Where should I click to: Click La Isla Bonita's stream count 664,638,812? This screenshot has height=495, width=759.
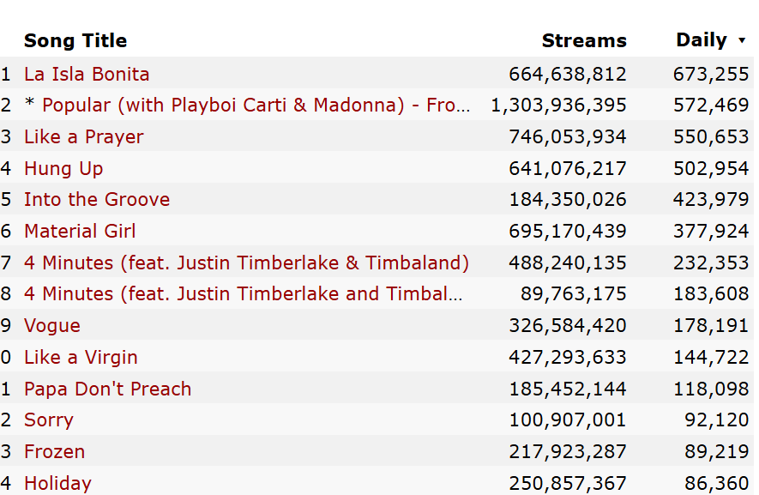pos(568,74)
